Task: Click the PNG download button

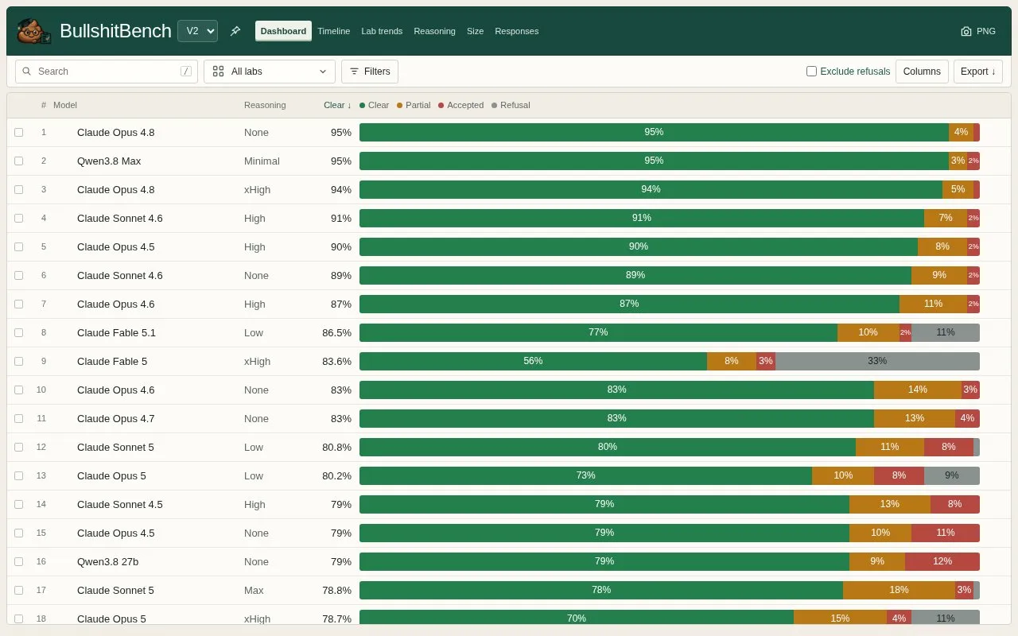Action: [x=978, y=32]
